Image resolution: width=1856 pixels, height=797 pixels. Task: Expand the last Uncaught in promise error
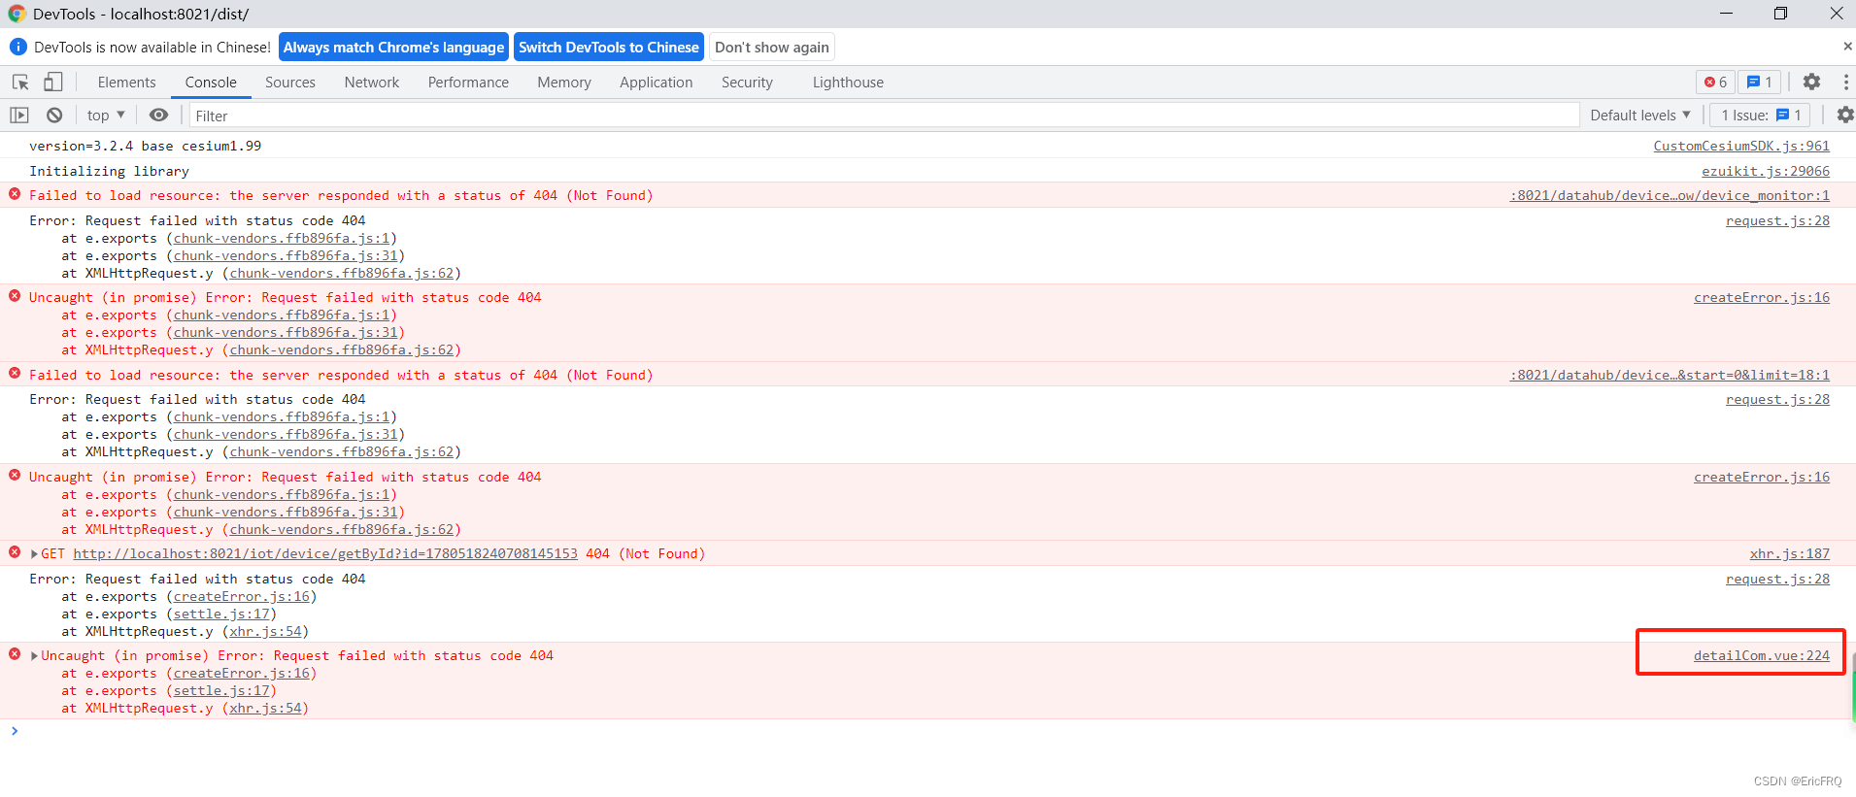point(35,656)
